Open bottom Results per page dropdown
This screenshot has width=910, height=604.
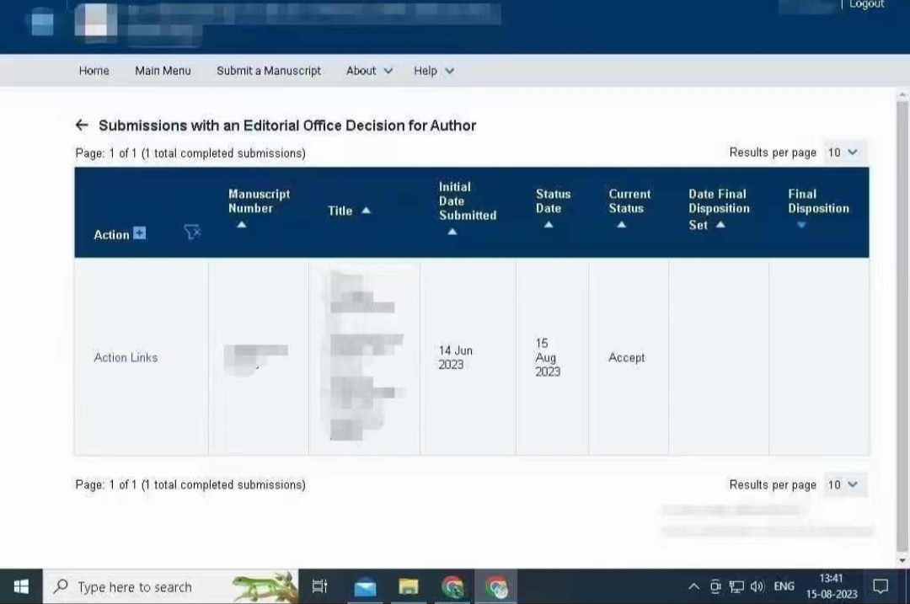click(x=843, y=484)
